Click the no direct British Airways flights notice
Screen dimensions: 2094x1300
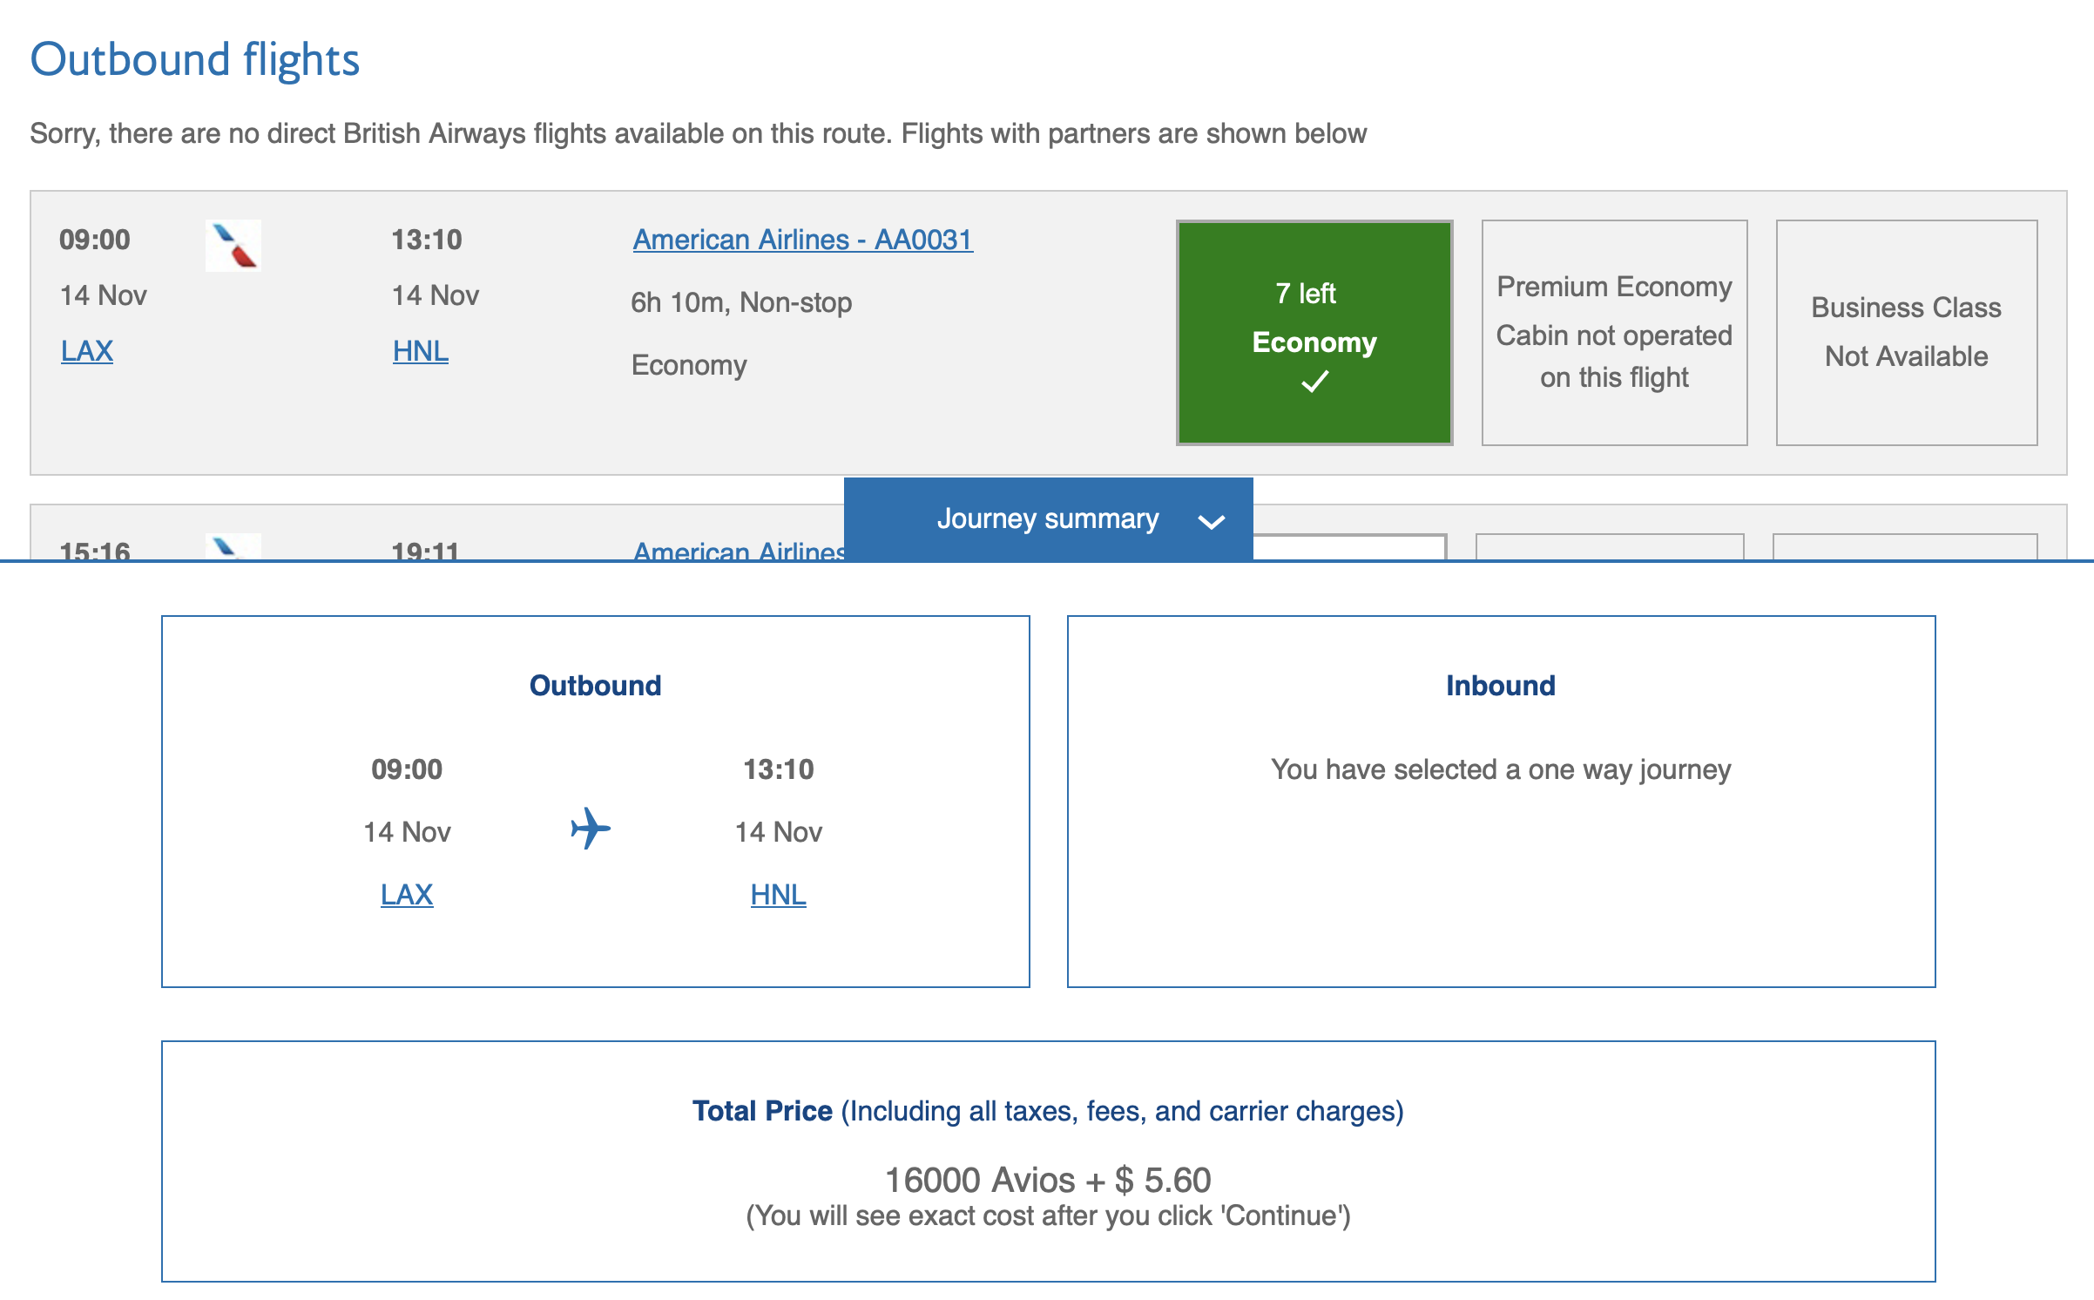pyautogui.click(x=698, y=133)
